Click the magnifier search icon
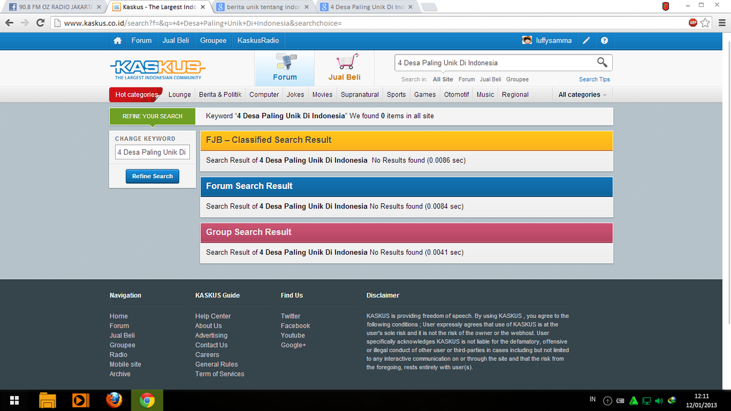 pos(602,63)
